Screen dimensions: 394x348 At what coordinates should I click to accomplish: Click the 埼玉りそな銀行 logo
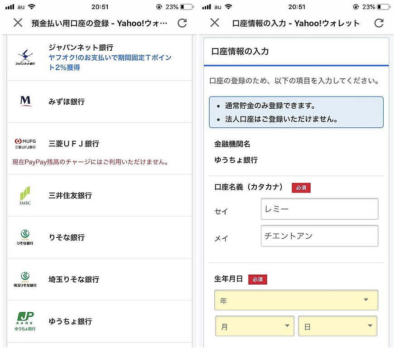click(25, 279)
